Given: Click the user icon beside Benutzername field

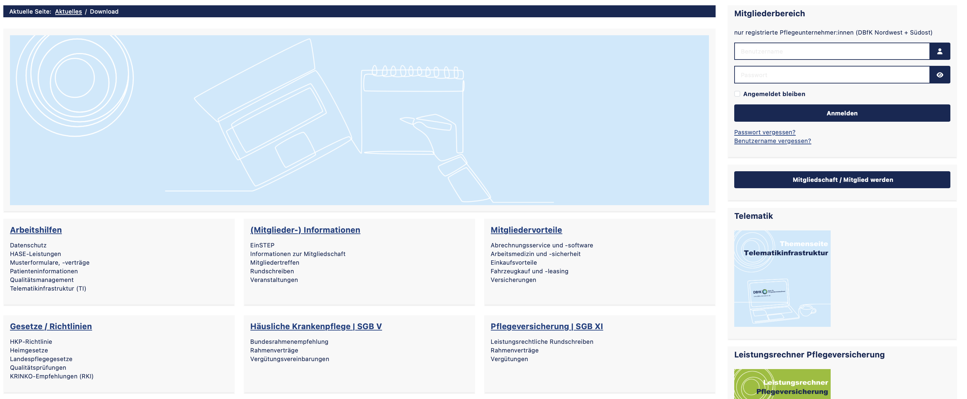Looking at the screenshot, I should coord(940,52).
